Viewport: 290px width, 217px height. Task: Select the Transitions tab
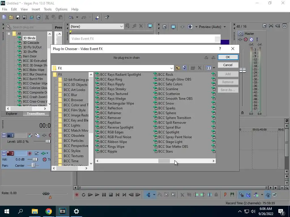pyautogui.click(x=36, y=114)
